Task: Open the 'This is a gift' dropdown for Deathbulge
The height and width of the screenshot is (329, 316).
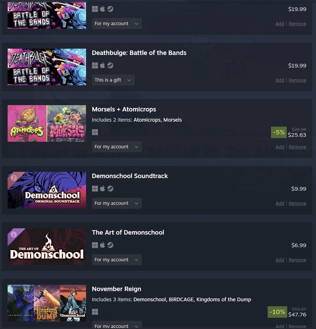Action: tap(113, 80)
